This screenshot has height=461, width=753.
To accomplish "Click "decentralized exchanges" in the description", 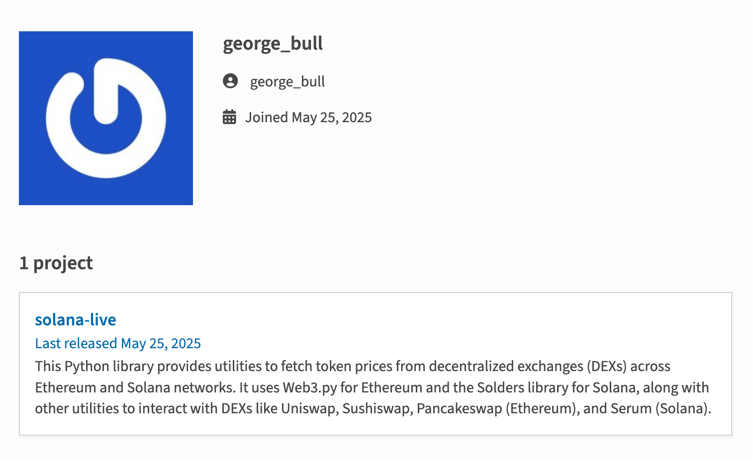I will tap(506, 366).
